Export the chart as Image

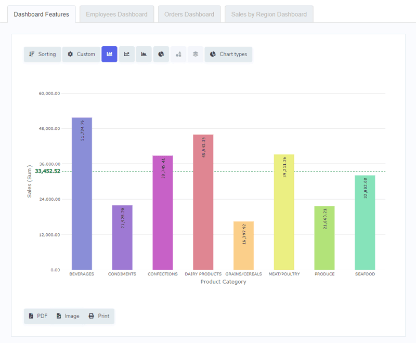tap(68, 316)
